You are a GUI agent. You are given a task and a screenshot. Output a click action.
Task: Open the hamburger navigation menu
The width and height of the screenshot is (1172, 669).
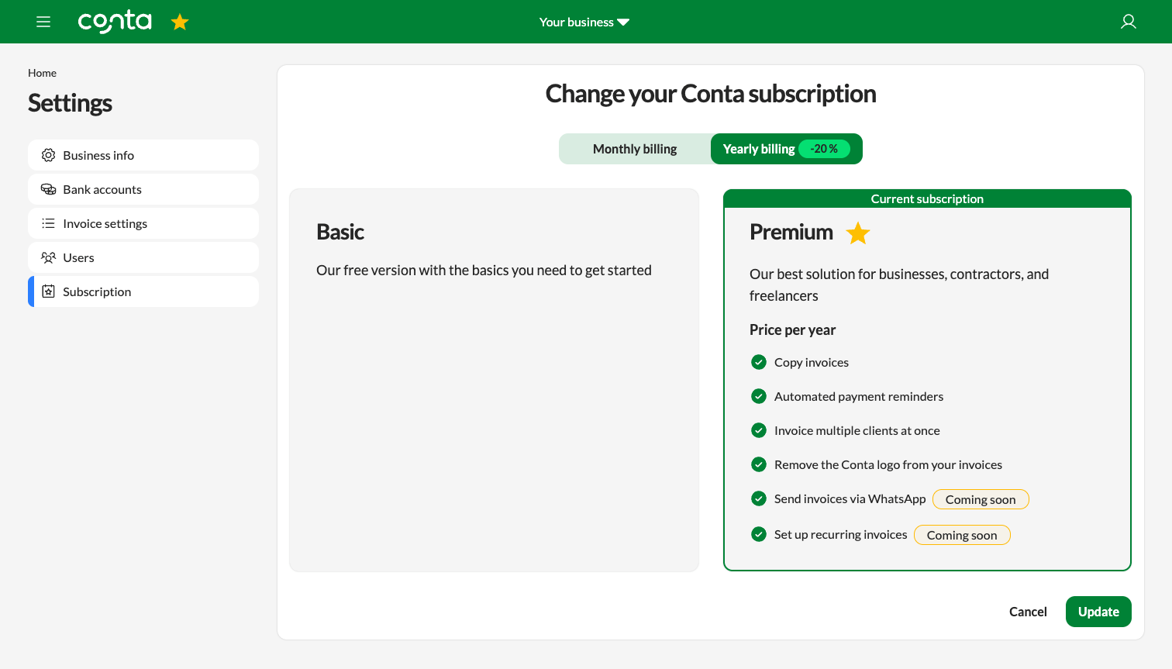[x=43, y=22]
